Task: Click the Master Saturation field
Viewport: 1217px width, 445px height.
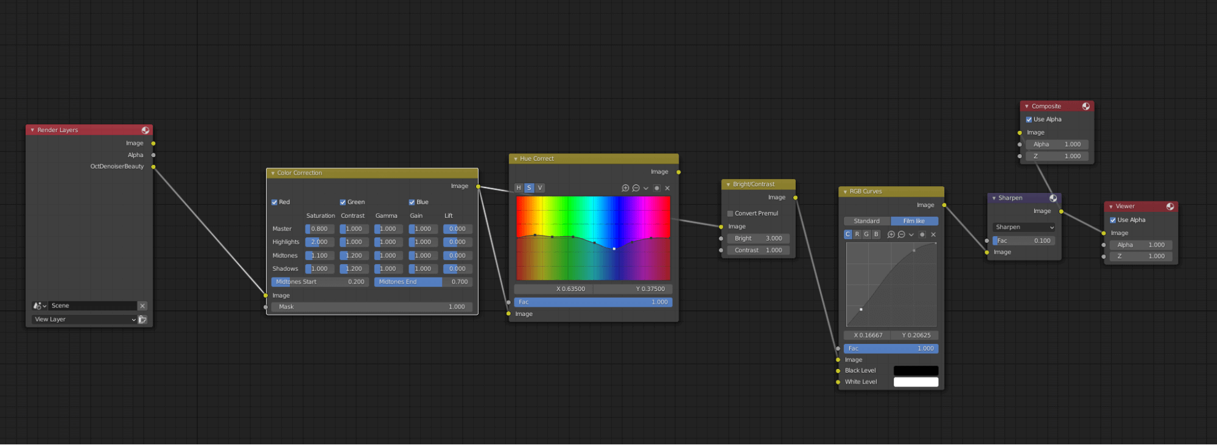Action: [x=320, y=230]
